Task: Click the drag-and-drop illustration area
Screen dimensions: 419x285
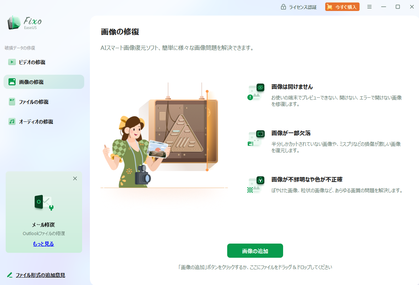Action: pos(164,135)
